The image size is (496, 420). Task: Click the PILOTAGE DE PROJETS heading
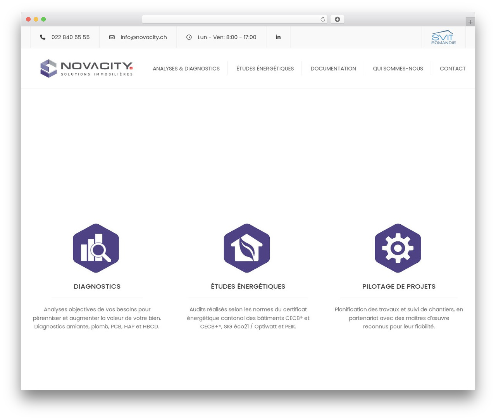point(399,286)
